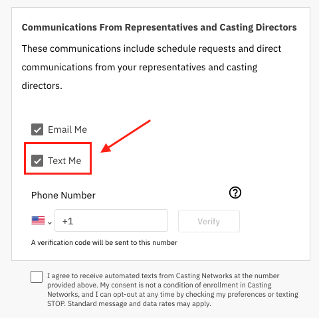The image size is (319, 318).
Task: Uncheck the Email Me checkbox
Action: point(37,129)
